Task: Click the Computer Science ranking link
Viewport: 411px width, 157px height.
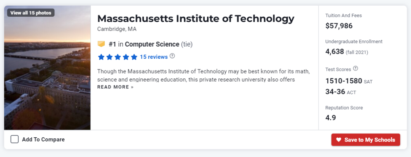Action: [152, 44]
